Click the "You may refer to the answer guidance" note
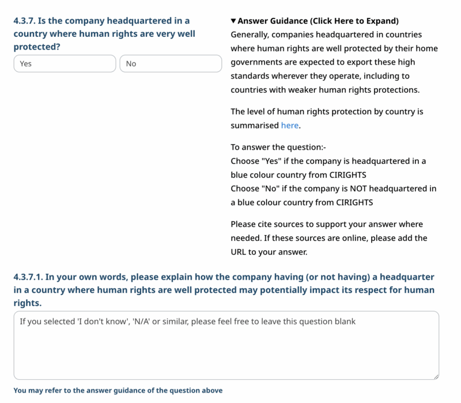The height and width of the screenshot is (403, 461). click(118, 390)
